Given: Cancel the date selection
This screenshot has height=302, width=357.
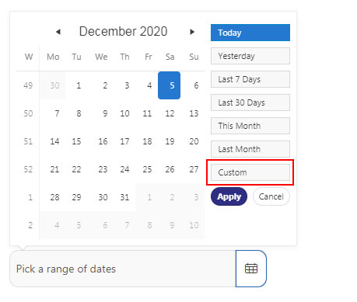Looking at the screenshot, I should (x=271, y=196).
